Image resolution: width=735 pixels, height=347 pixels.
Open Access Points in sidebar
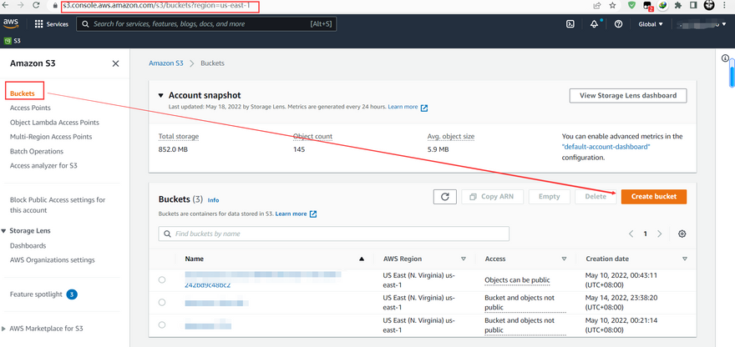(30, 108)
